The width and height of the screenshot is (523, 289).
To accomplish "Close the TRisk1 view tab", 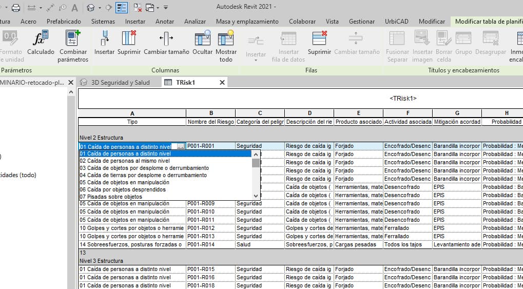I will [x=222, y=83].
